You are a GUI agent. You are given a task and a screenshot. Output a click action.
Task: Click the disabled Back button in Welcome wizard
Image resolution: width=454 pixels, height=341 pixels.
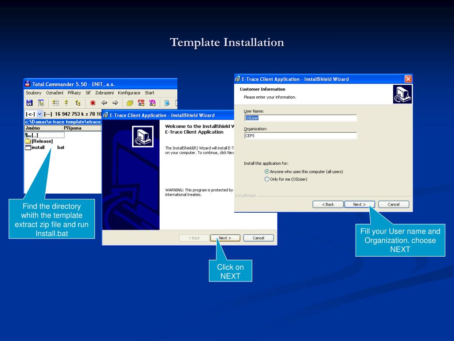(194, 238)
